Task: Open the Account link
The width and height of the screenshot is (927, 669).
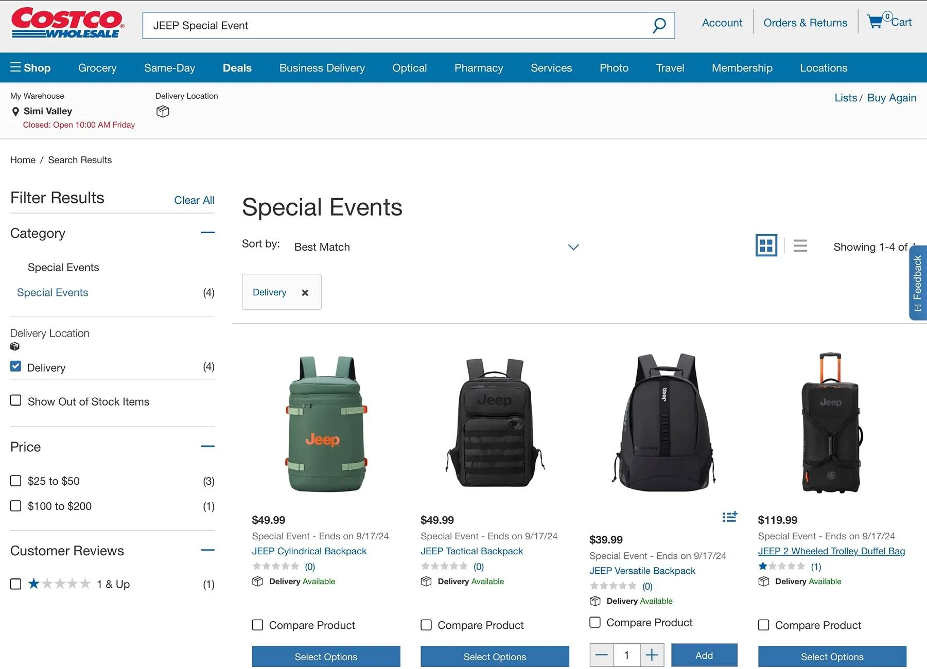Action: tap(722, 23)
